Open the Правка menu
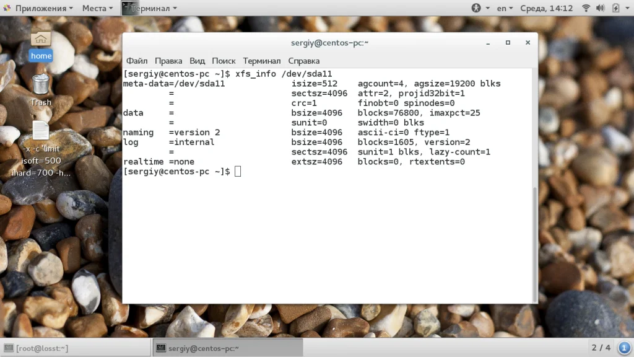Screen dimensions: 634x357 [x=168, y=61]
